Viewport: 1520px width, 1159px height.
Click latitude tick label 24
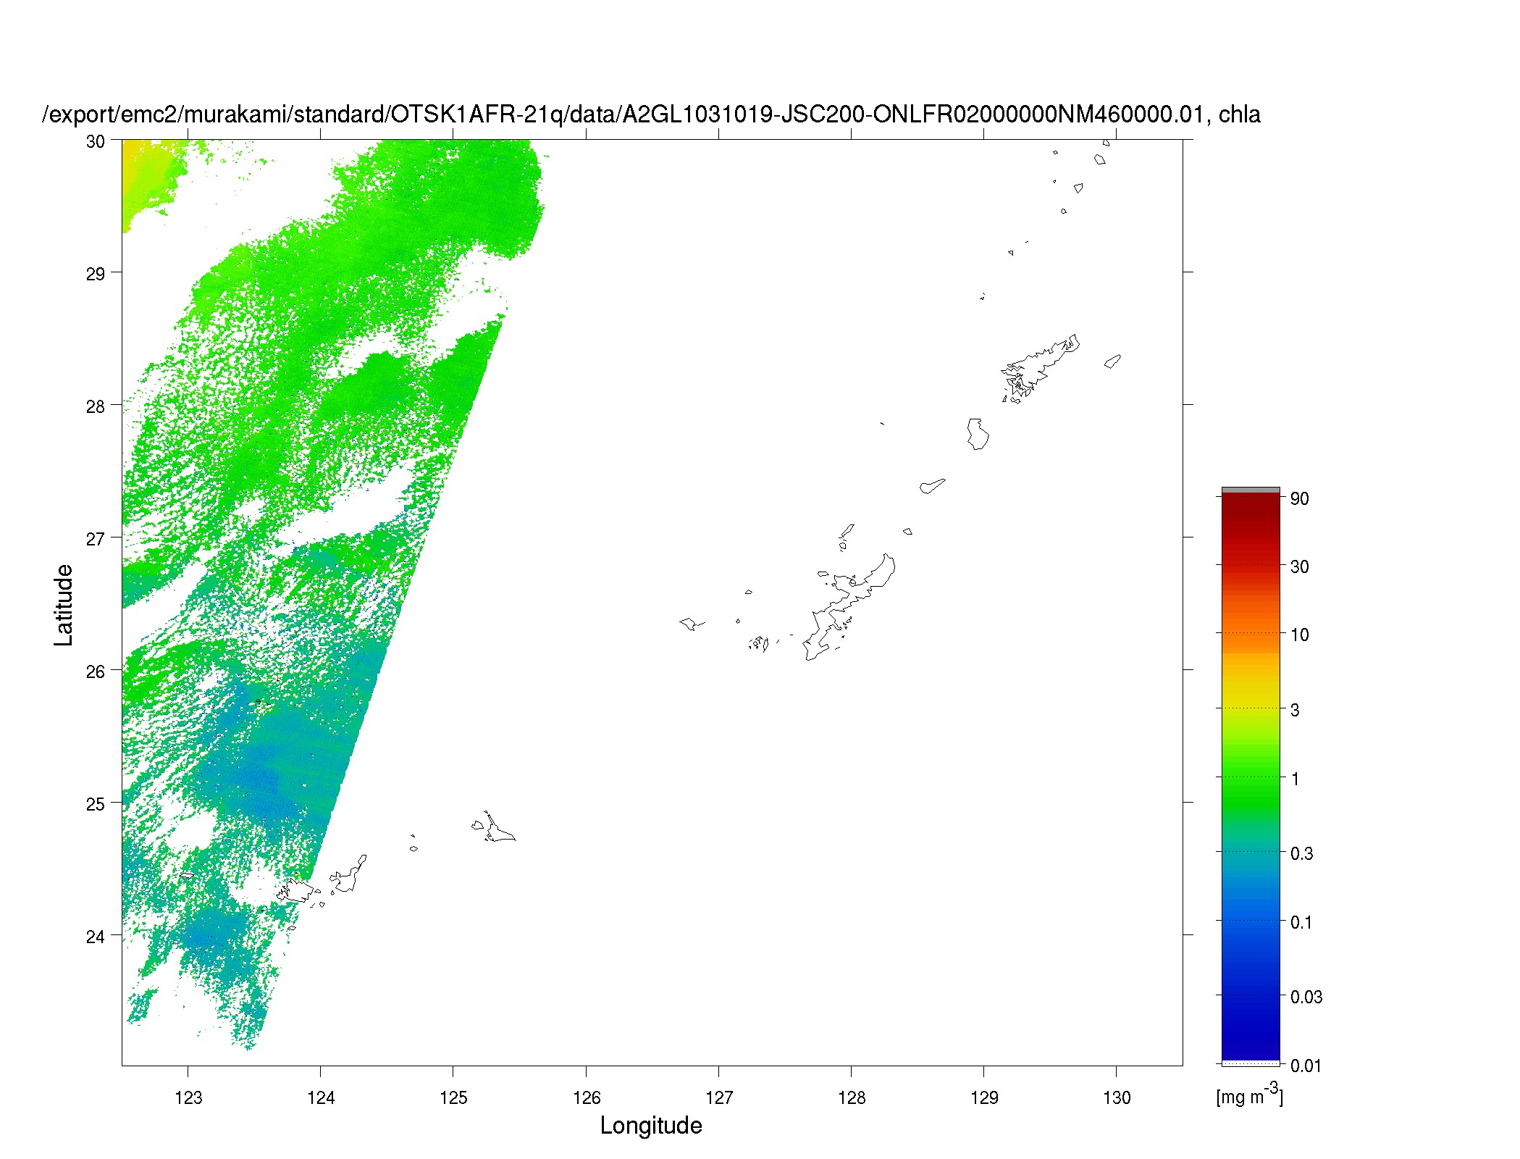click(x=96, y=937)
